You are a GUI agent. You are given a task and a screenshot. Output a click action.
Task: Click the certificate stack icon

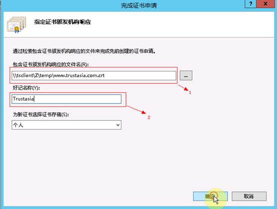pos(16,24)
